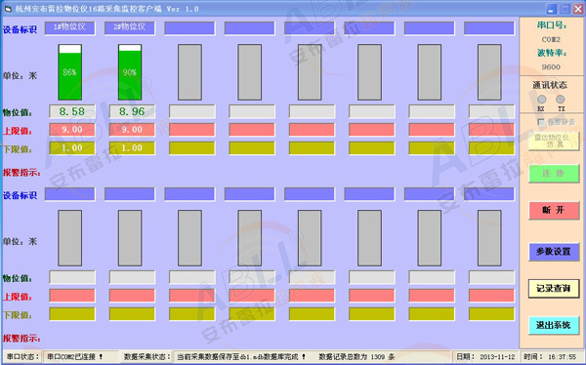
Task: Open 参数设置 parameter settings
Action: click(554, 252)
